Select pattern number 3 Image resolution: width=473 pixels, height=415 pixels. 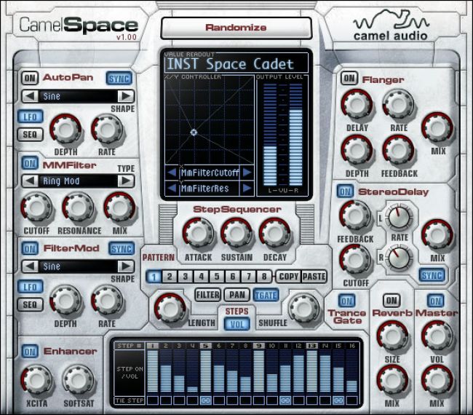tap(186, 277)
